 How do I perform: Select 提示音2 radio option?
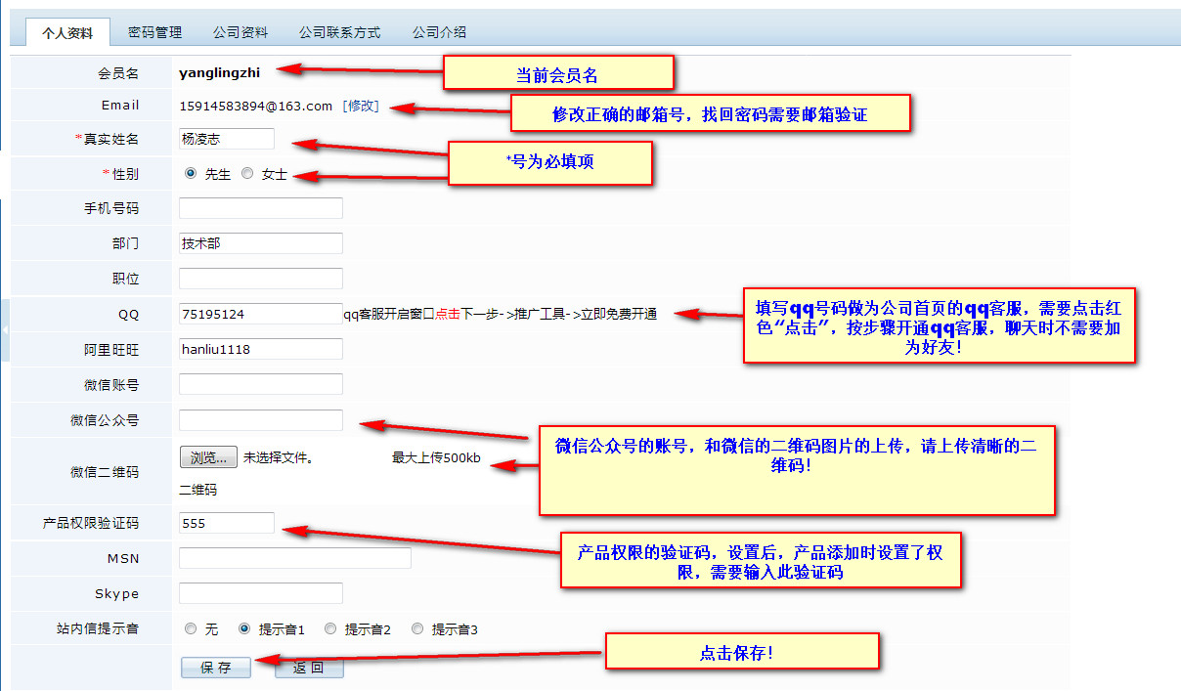(330, 628)
